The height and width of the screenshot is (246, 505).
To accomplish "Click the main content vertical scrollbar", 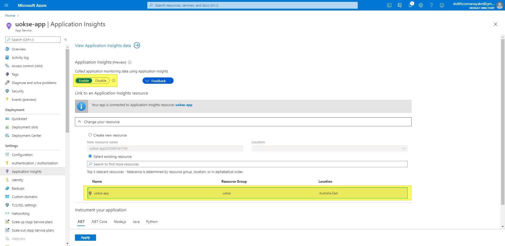I will coord(503,122).
